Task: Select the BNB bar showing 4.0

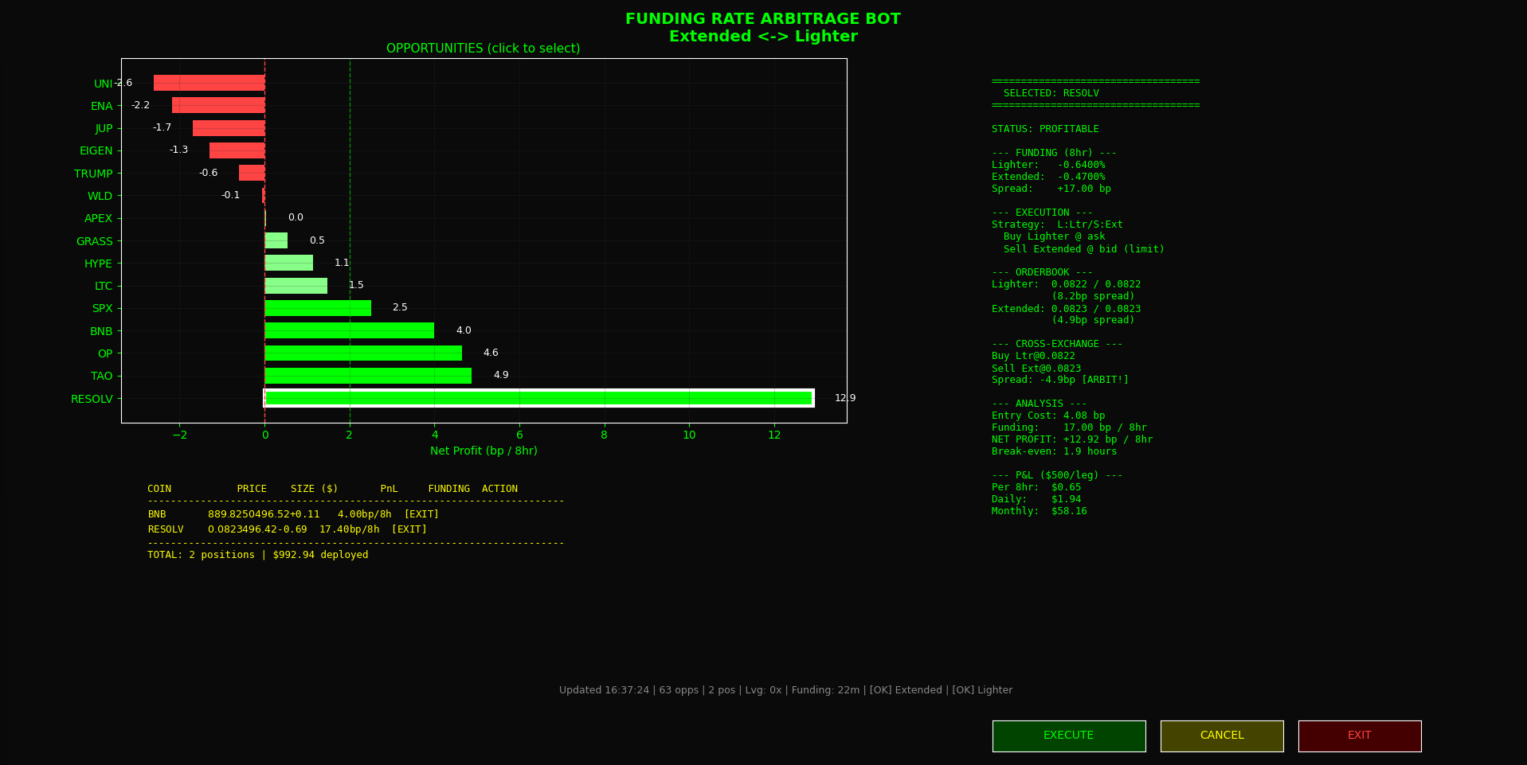Action: click(x=350, y=330)
